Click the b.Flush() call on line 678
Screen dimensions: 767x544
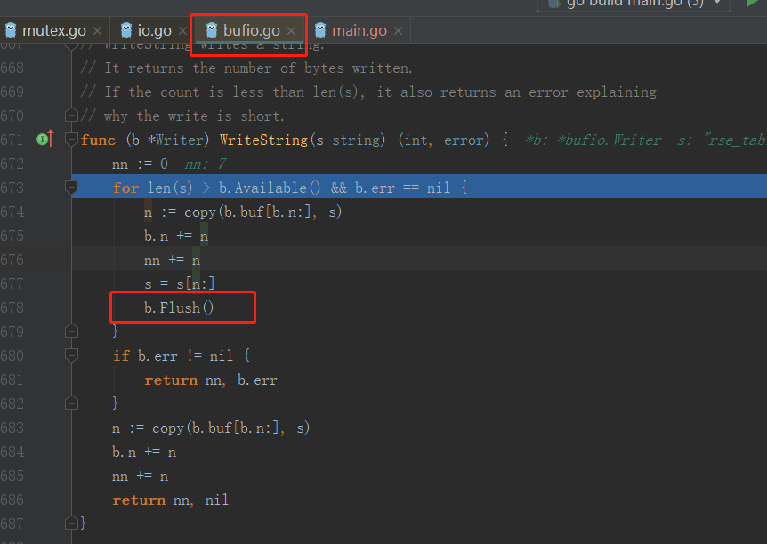click(179, 308)
